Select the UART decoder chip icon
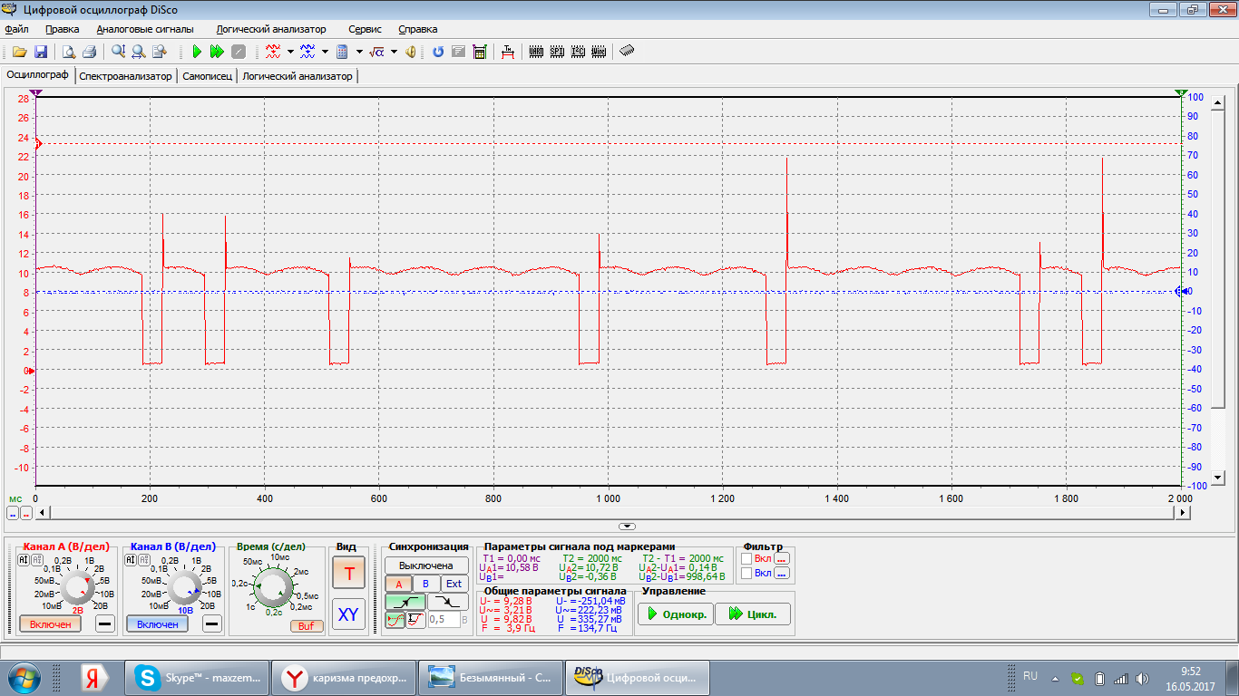Image resolution: width=1239 pixels, height=696 pixels. pos(536,52)
